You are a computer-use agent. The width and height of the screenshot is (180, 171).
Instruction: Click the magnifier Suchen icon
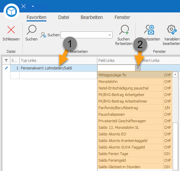(x=31, y=30)
